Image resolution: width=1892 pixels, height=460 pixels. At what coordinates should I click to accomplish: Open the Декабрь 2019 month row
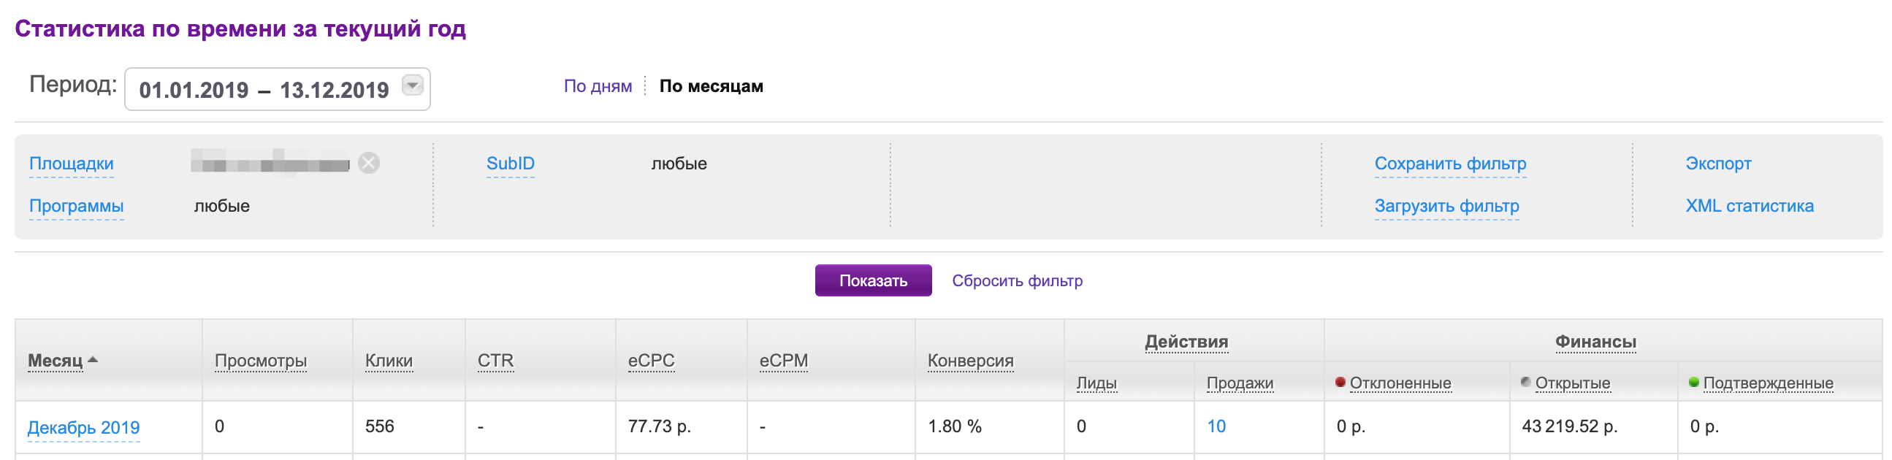[84, 428]
